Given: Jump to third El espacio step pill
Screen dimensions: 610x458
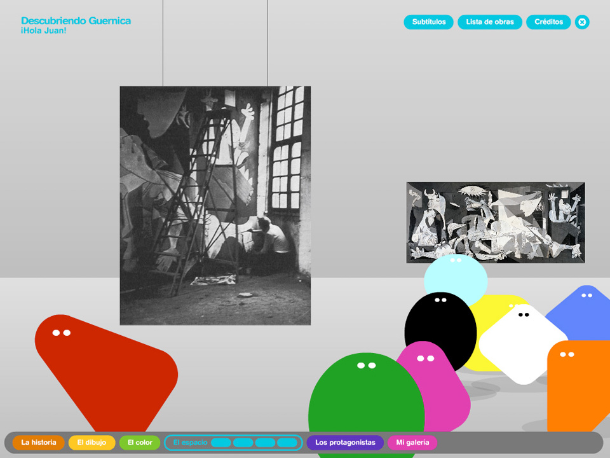Looking at the screenshot, I should (x=266, y=443).
